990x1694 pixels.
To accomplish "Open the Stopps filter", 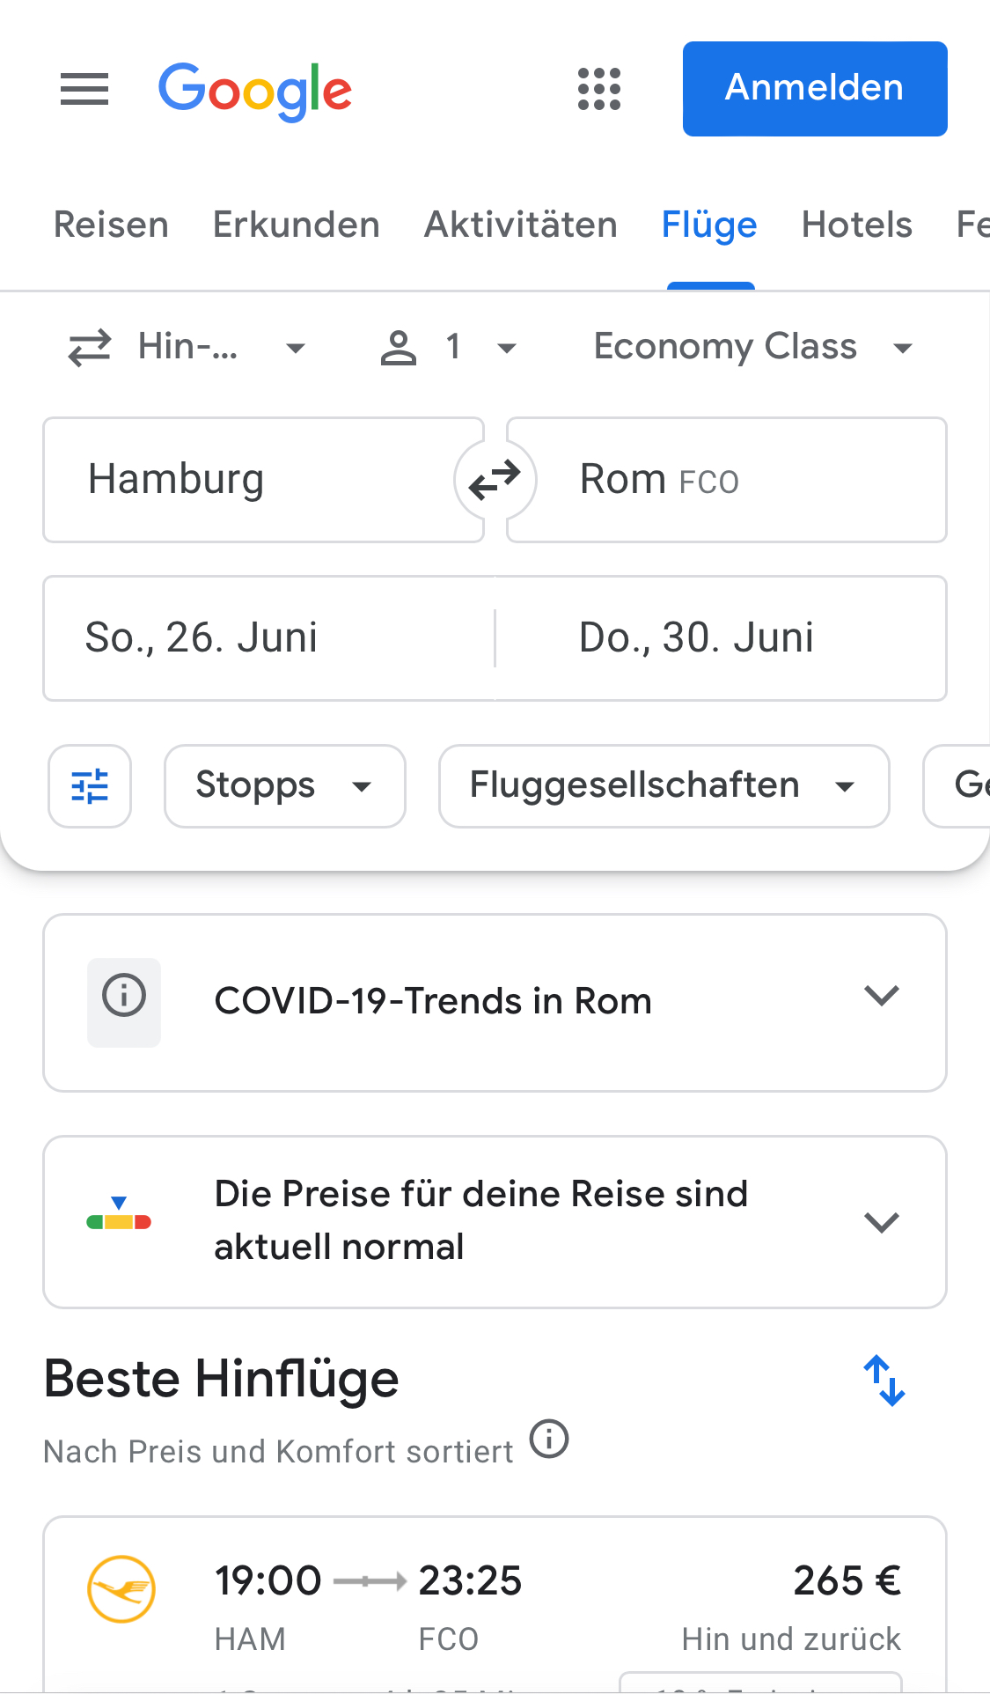I will click(x=284, y=786).
